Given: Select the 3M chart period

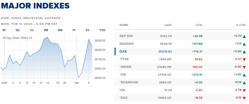Looking at the screenshot, I should 46,30.
